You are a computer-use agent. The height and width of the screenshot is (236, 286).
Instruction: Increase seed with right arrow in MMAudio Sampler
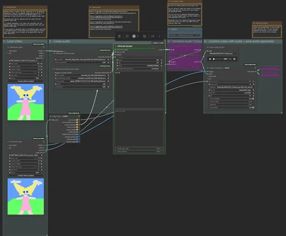(x=161, y=66)
